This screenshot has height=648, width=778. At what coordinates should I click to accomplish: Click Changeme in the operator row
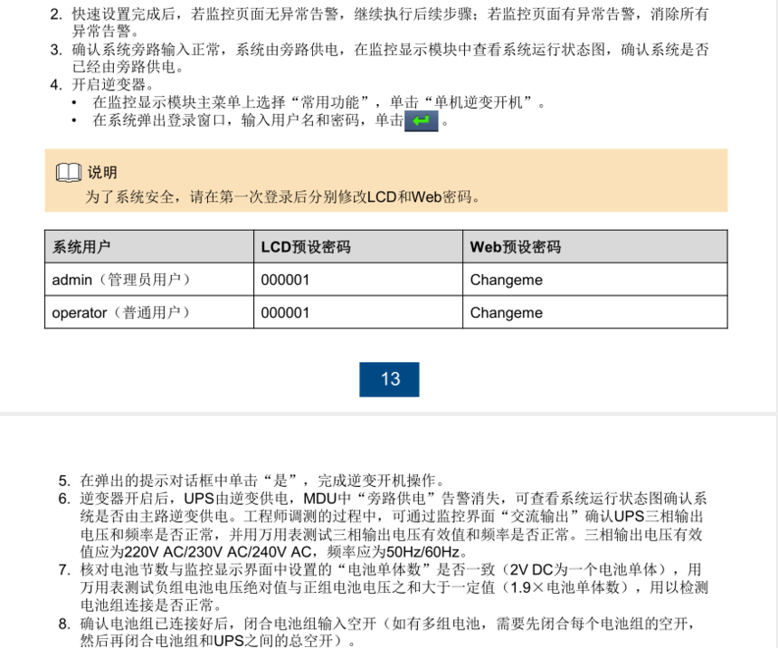[506, 313]
